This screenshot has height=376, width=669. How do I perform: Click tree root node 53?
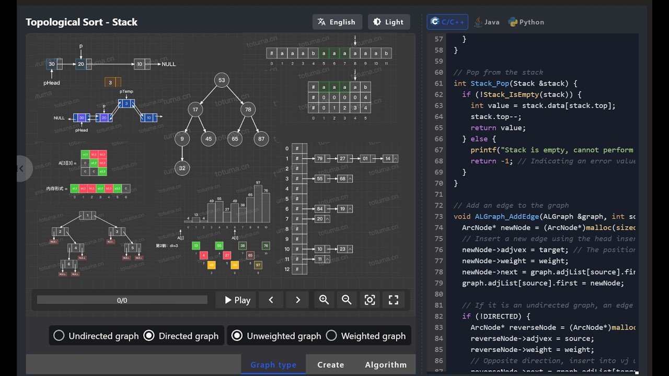(x=222, y=80)
